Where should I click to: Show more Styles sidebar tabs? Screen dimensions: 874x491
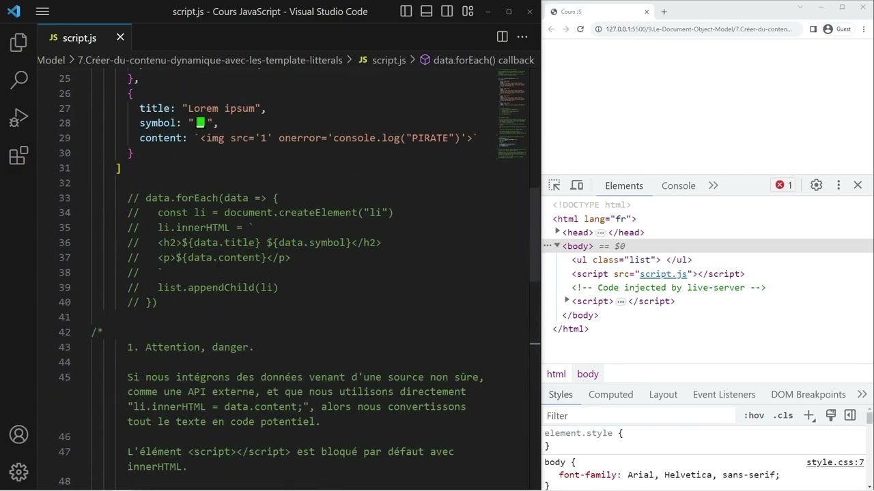coord(862,394)
